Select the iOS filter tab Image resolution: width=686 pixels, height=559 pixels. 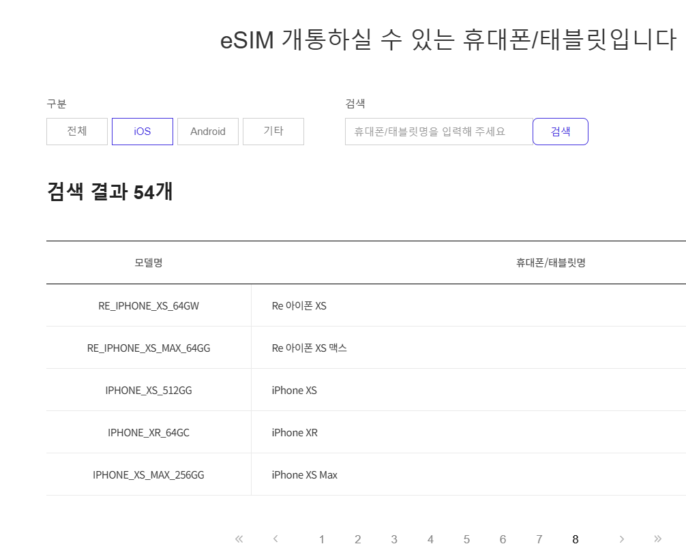pos(143,131)
